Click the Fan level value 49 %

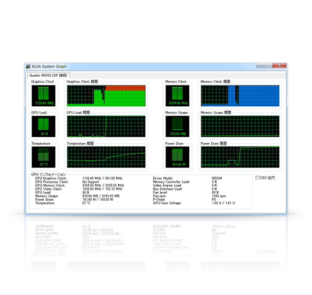pos(215,193)
